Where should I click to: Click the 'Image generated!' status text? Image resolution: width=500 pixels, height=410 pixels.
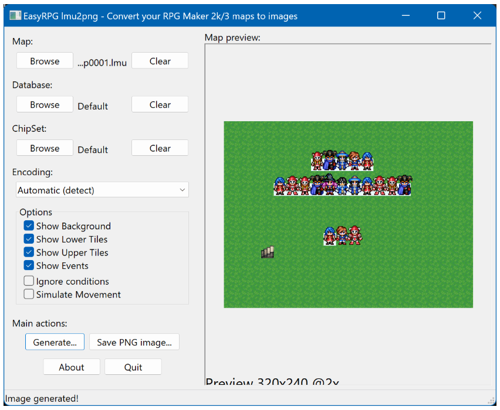42,398
